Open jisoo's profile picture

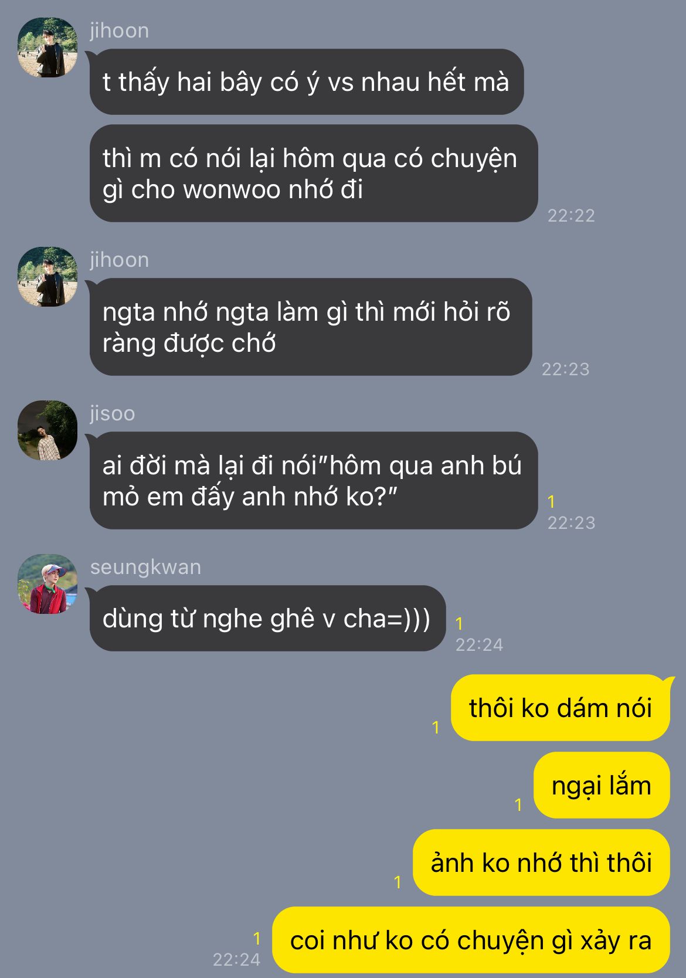pyautogui.click(x=47, y=430)
